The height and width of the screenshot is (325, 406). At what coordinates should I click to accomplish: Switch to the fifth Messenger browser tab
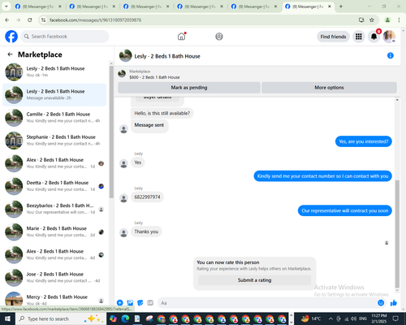tap(254, 6)
